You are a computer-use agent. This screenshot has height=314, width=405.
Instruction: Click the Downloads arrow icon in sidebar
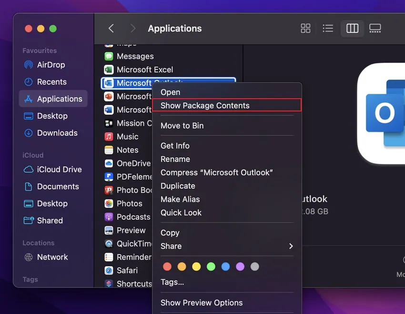point(29,133)
